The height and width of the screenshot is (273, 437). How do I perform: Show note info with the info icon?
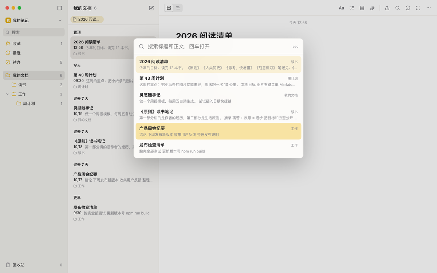[x=408, y=8]
